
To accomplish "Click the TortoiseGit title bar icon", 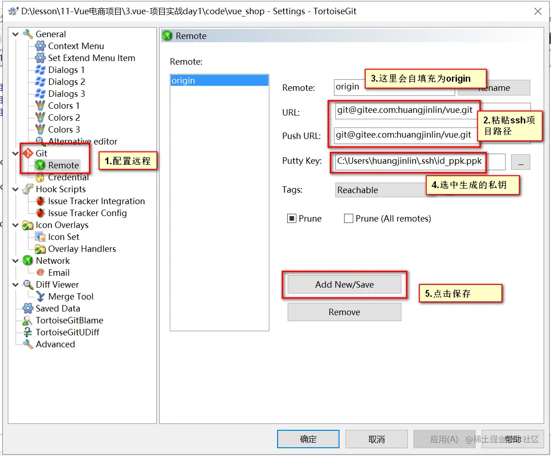I will (x=13, y=11).
